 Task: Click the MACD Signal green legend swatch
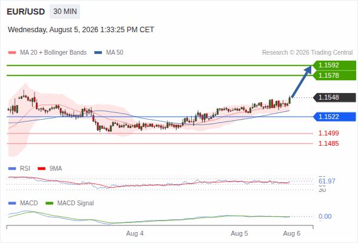pyautogui.click(x=49, y=203)
